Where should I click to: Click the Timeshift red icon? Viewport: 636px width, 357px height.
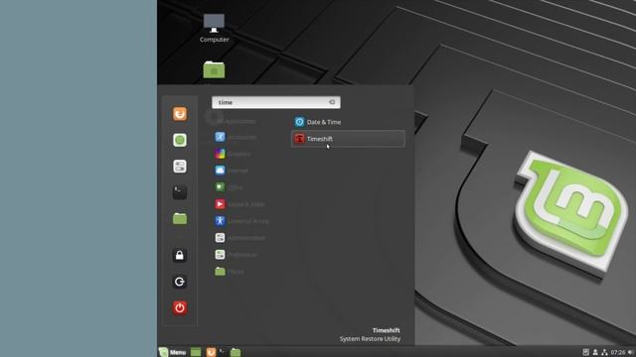click(x=299, y=139)
